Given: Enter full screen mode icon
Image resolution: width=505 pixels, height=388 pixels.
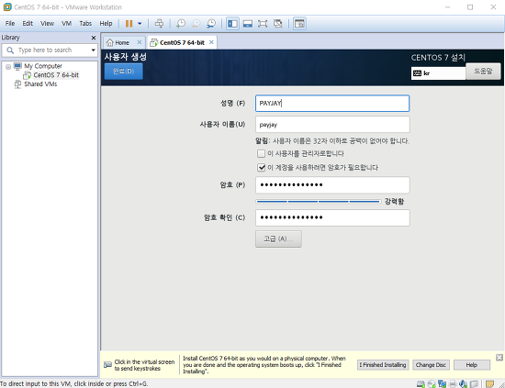Looking at the screenshot, I should 263,24.
